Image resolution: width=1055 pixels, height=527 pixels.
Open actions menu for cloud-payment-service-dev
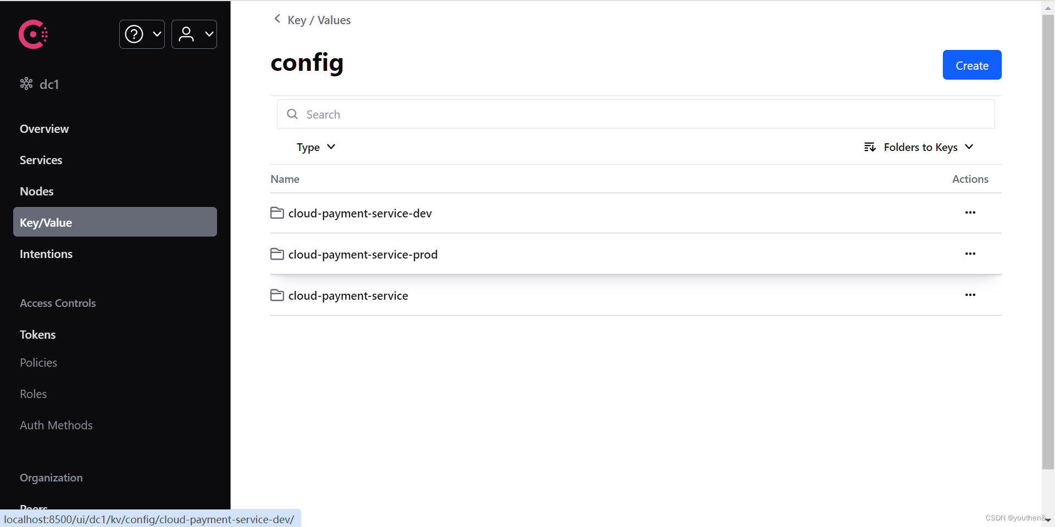pos(970,213)
